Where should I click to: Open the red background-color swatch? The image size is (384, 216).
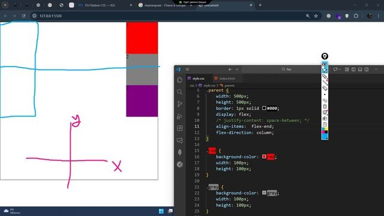tap(264, 157)
